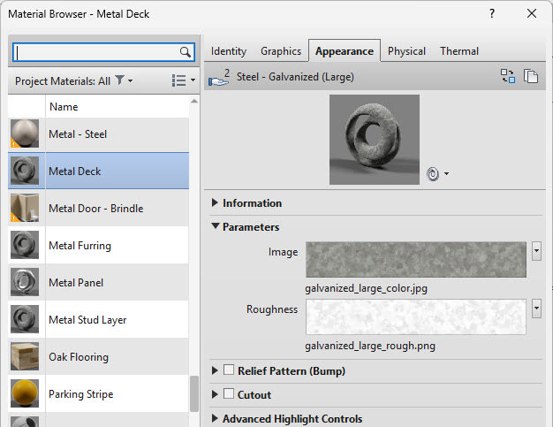Select the Parking Stripe material name
This screenshot has height=427, width=553.
coord(80,394)
